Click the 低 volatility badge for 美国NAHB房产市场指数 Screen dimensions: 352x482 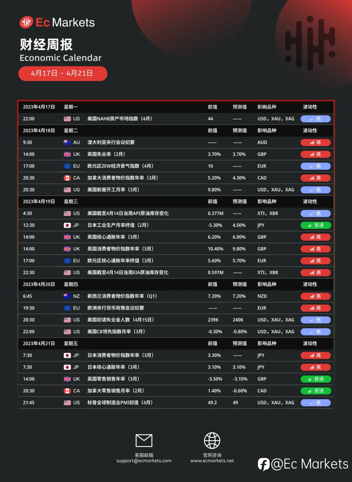click(x=316, y=119)
